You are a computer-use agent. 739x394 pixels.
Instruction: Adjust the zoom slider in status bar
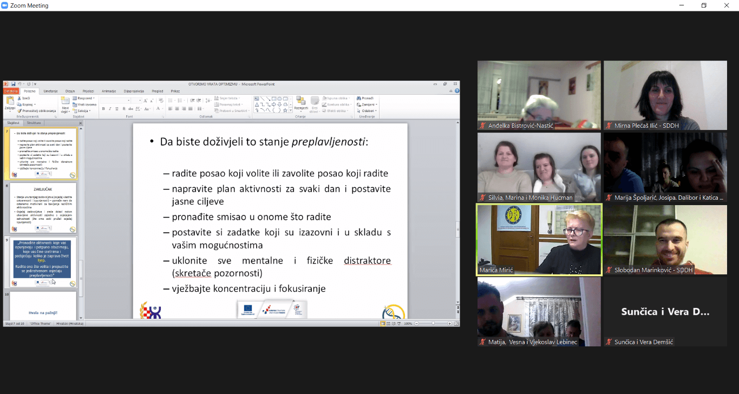coord(433,323)
